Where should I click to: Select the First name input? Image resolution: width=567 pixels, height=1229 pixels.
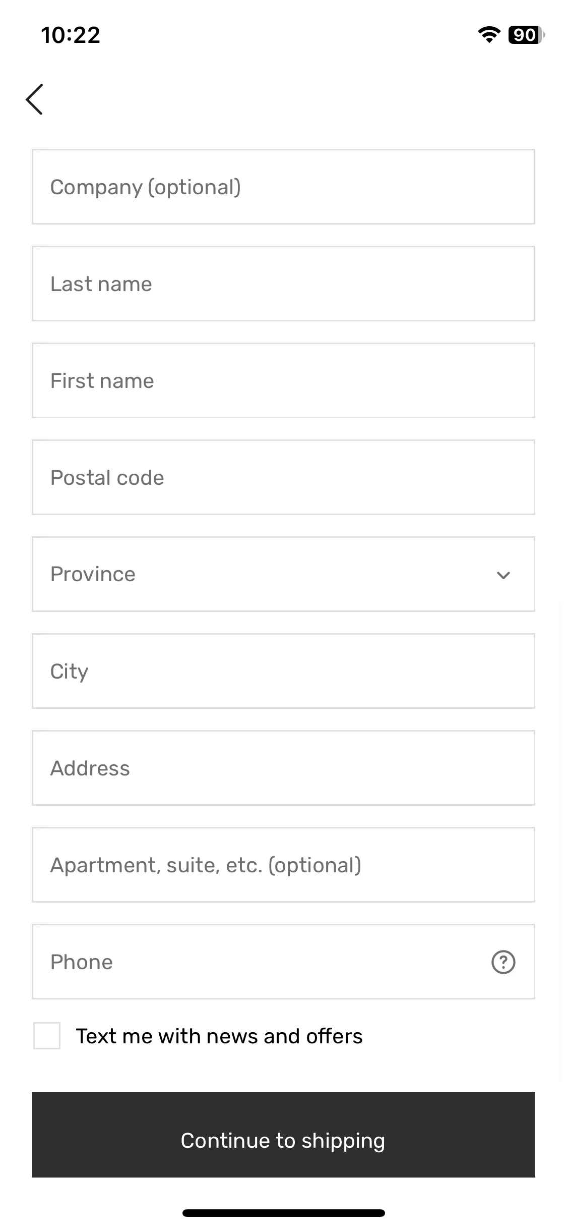[283, 380]
